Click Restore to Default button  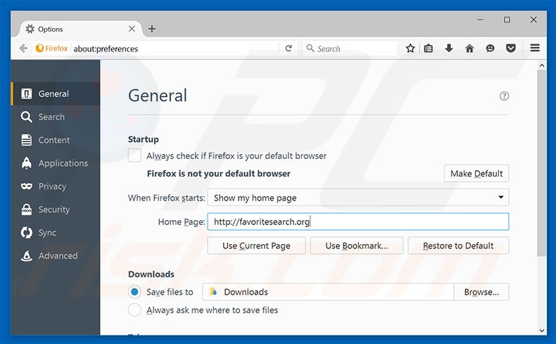pyautogui.click(x=458, y=246)
